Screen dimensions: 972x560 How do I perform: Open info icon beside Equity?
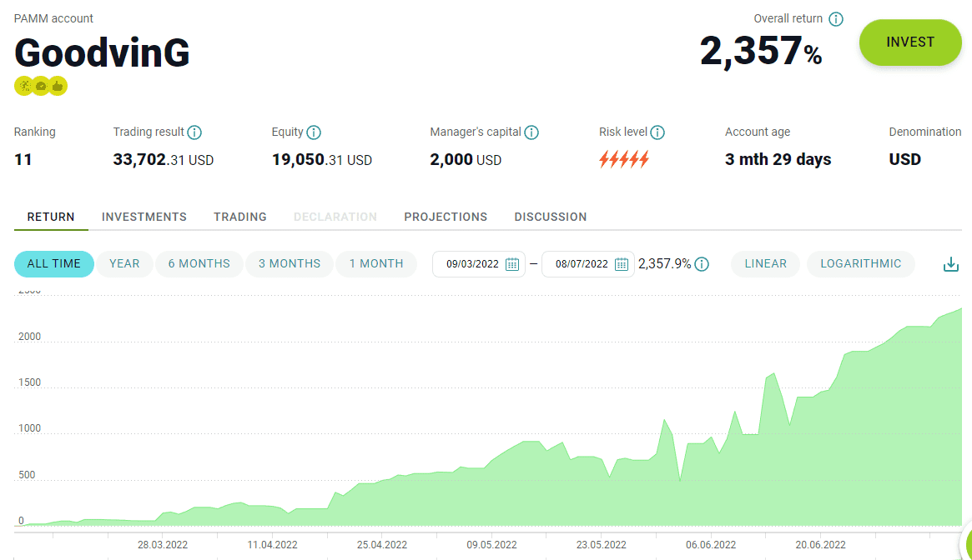coord(314,132)
